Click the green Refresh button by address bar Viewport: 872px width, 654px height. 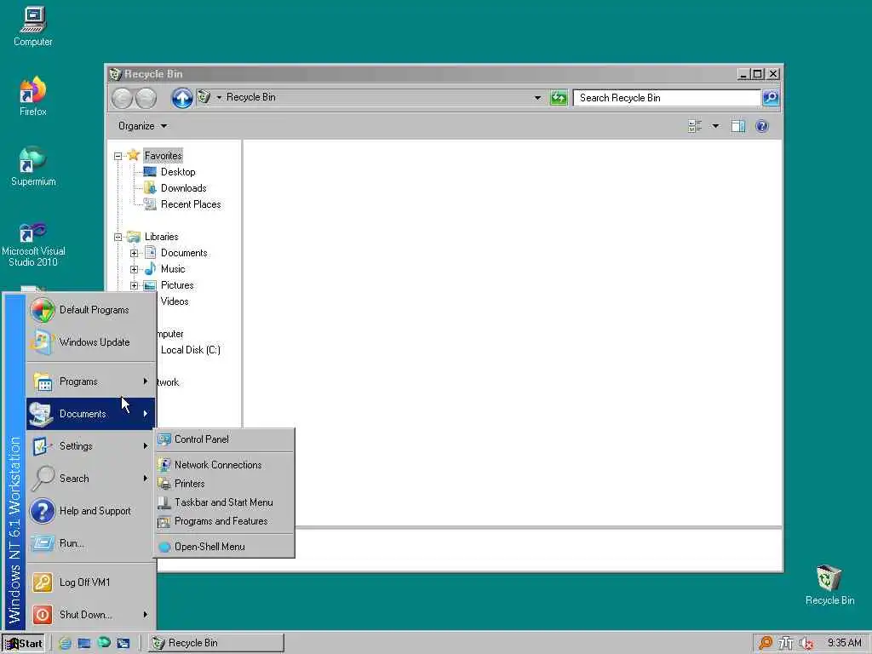pyautogui.click(x=559, y=98)
